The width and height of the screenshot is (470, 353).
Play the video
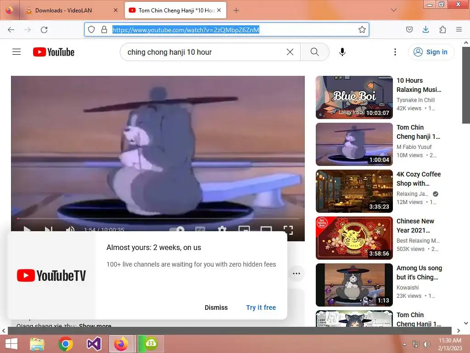click(27, 229)
